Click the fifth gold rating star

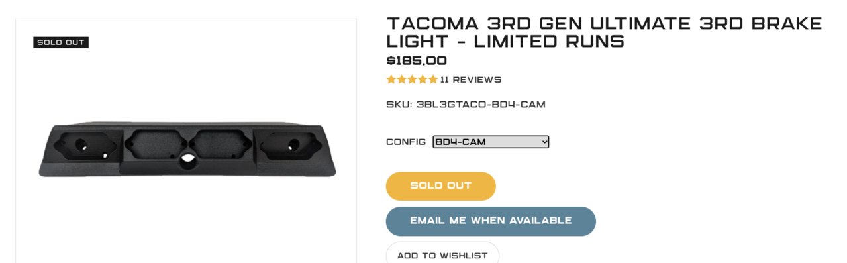coord(433,79)
